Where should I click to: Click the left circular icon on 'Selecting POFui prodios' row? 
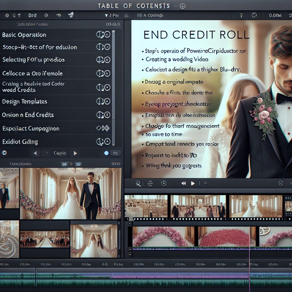pos(100,60)
